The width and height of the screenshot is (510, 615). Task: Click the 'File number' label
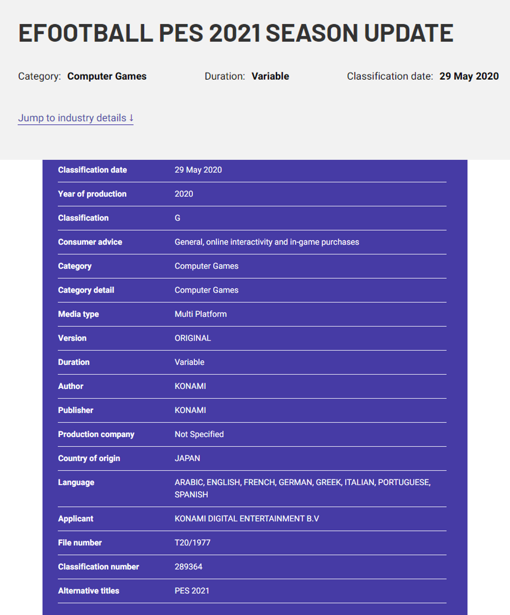click(80, 543)
